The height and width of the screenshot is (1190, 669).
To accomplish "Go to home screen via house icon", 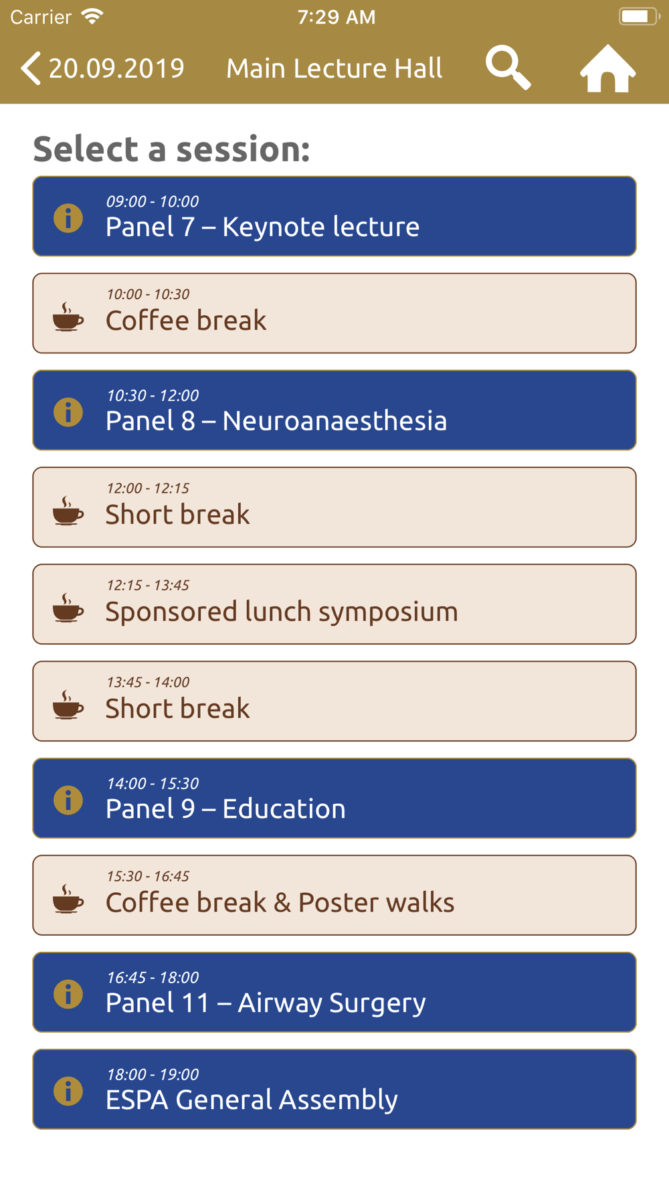I will [607, 68].
